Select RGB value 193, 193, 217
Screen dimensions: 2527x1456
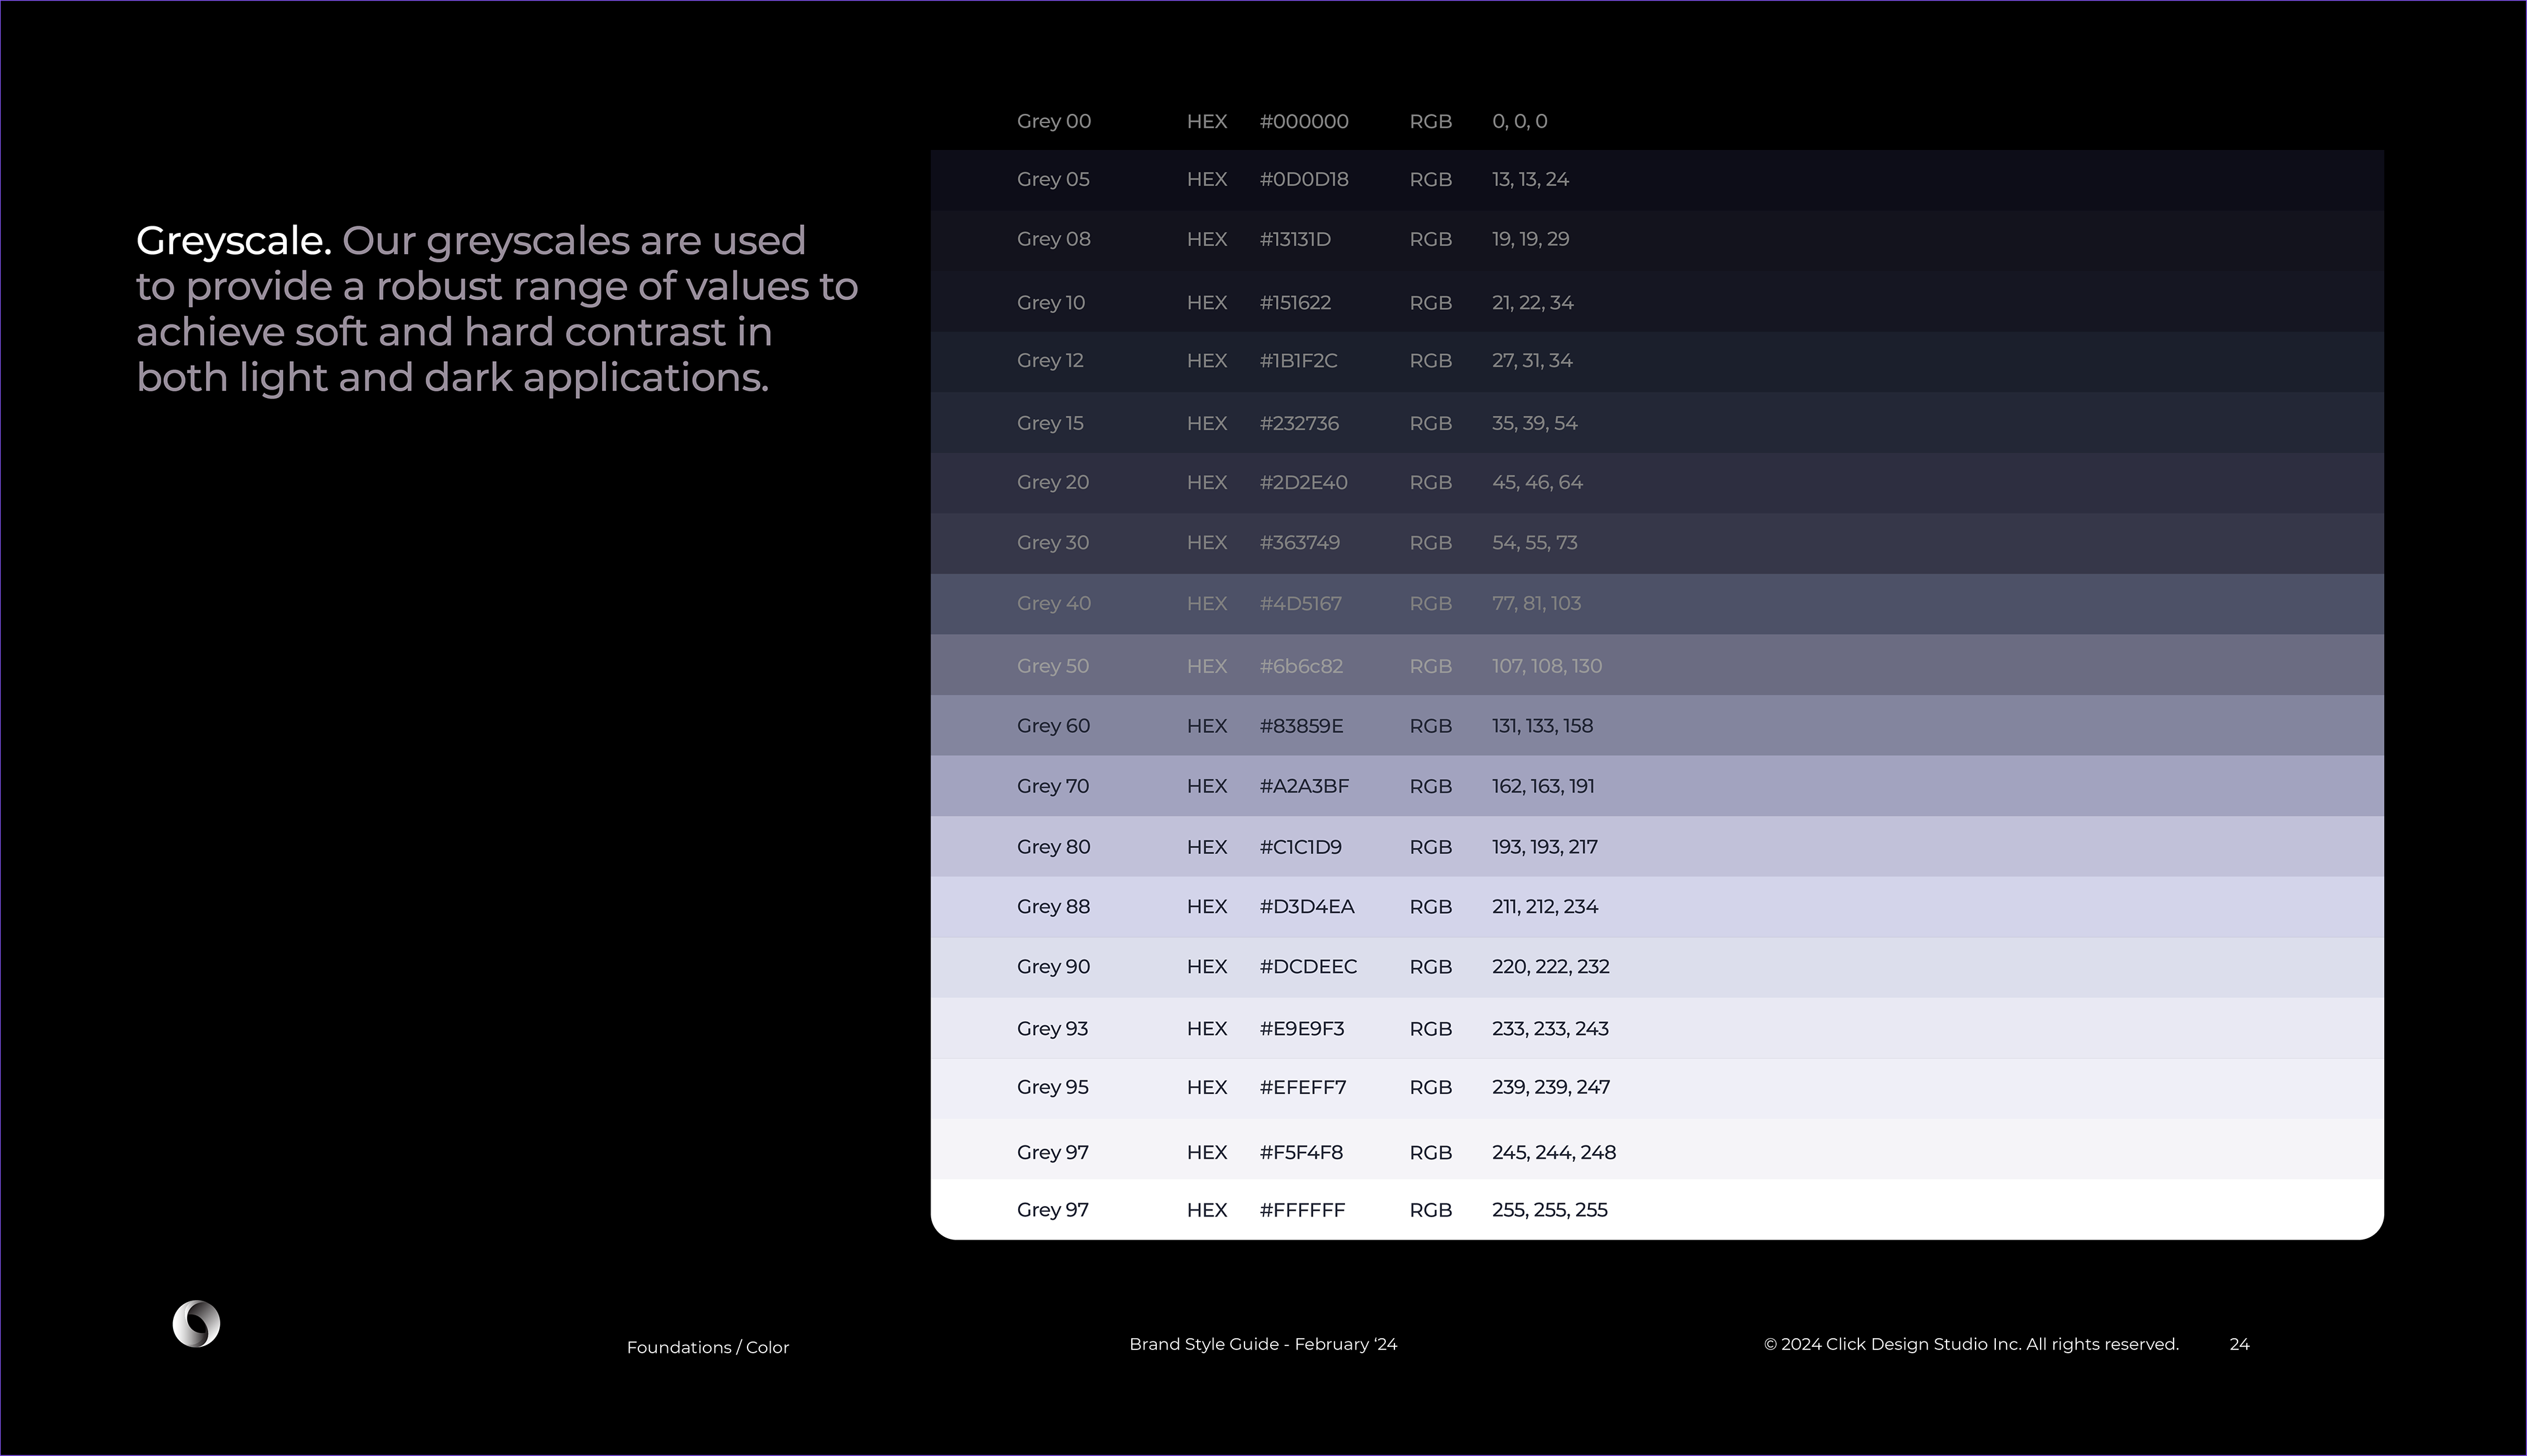coord(1545,847)
